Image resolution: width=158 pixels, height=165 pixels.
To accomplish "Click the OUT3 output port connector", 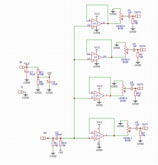I will (138, 16).
